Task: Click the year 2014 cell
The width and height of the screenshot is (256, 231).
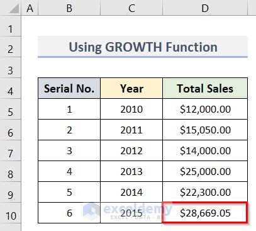Action: [131, 192]
